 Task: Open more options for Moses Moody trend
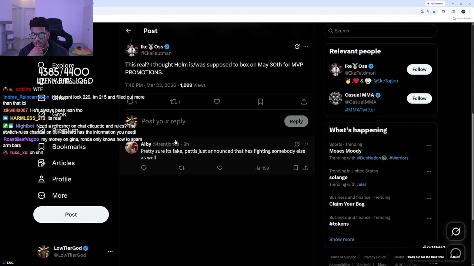coord(428,145)
